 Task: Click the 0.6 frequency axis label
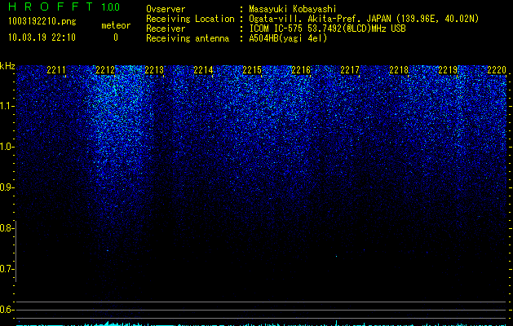click(x=7, y=310)
